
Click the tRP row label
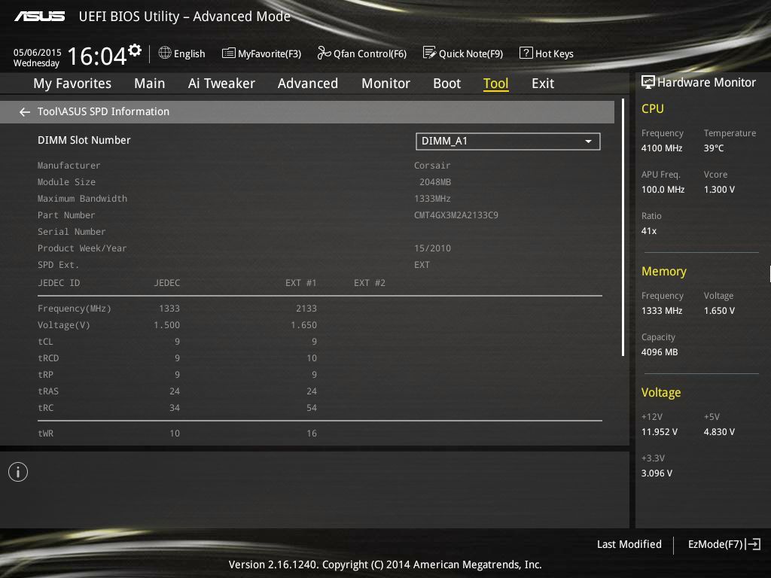click(45, 375)
